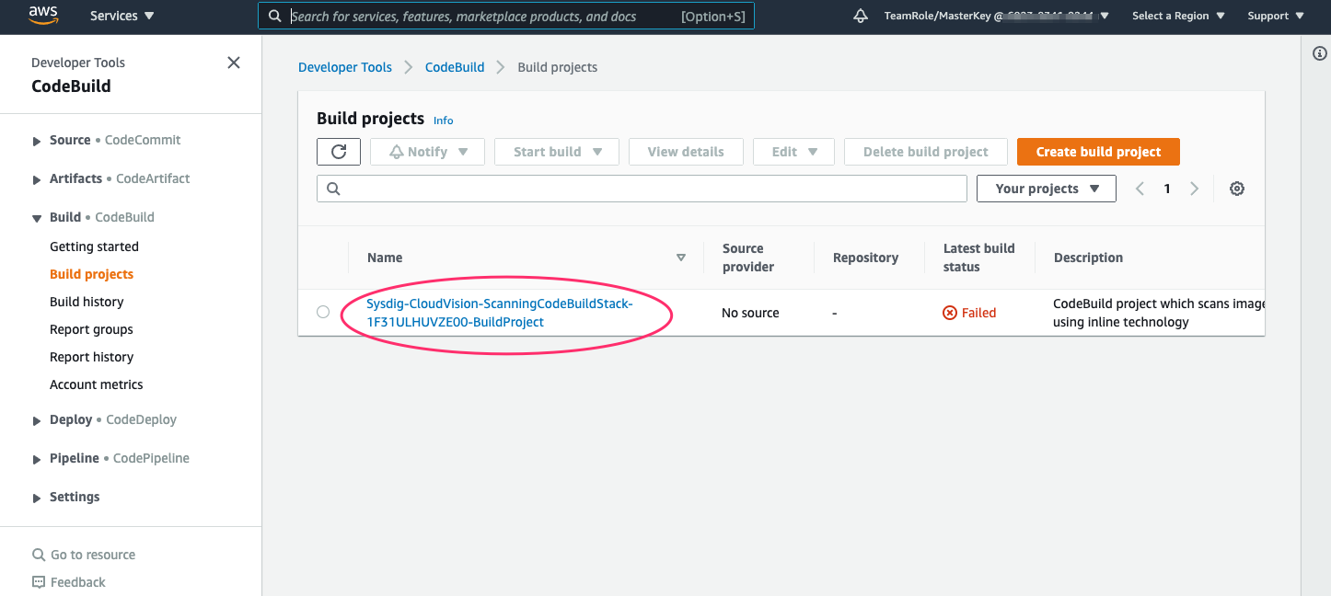1331x596 pixels.
Task: Open the Notify dropdown
Action: click(x=427, y=152)
